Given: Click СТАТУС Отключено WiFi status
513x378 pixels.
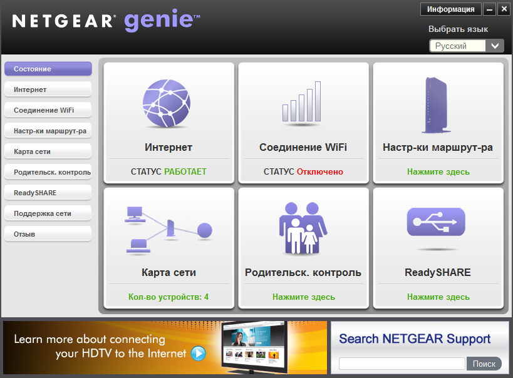Looking at the screenshot, I should pos(303,171).
